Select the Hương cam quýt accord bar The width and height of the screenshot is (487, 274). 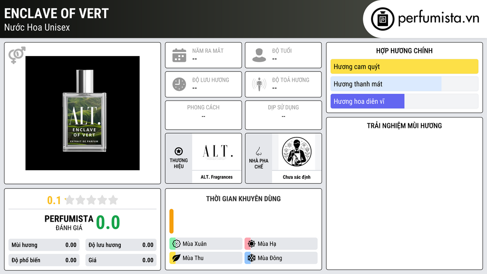[404, 67]
